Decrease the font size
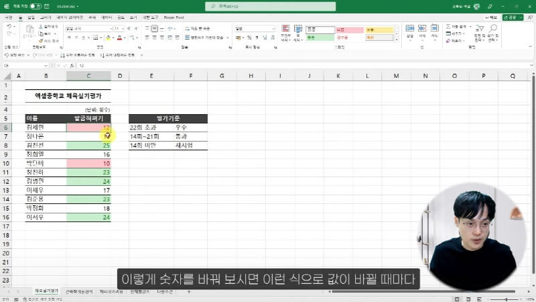This screenshot has width=536, height=302. (136, 28)
